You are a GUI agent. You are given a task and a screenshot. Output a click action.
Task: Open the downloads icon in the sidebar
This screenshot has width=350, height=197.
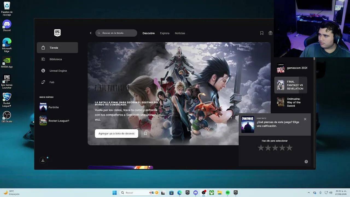[x=43, y=160]
